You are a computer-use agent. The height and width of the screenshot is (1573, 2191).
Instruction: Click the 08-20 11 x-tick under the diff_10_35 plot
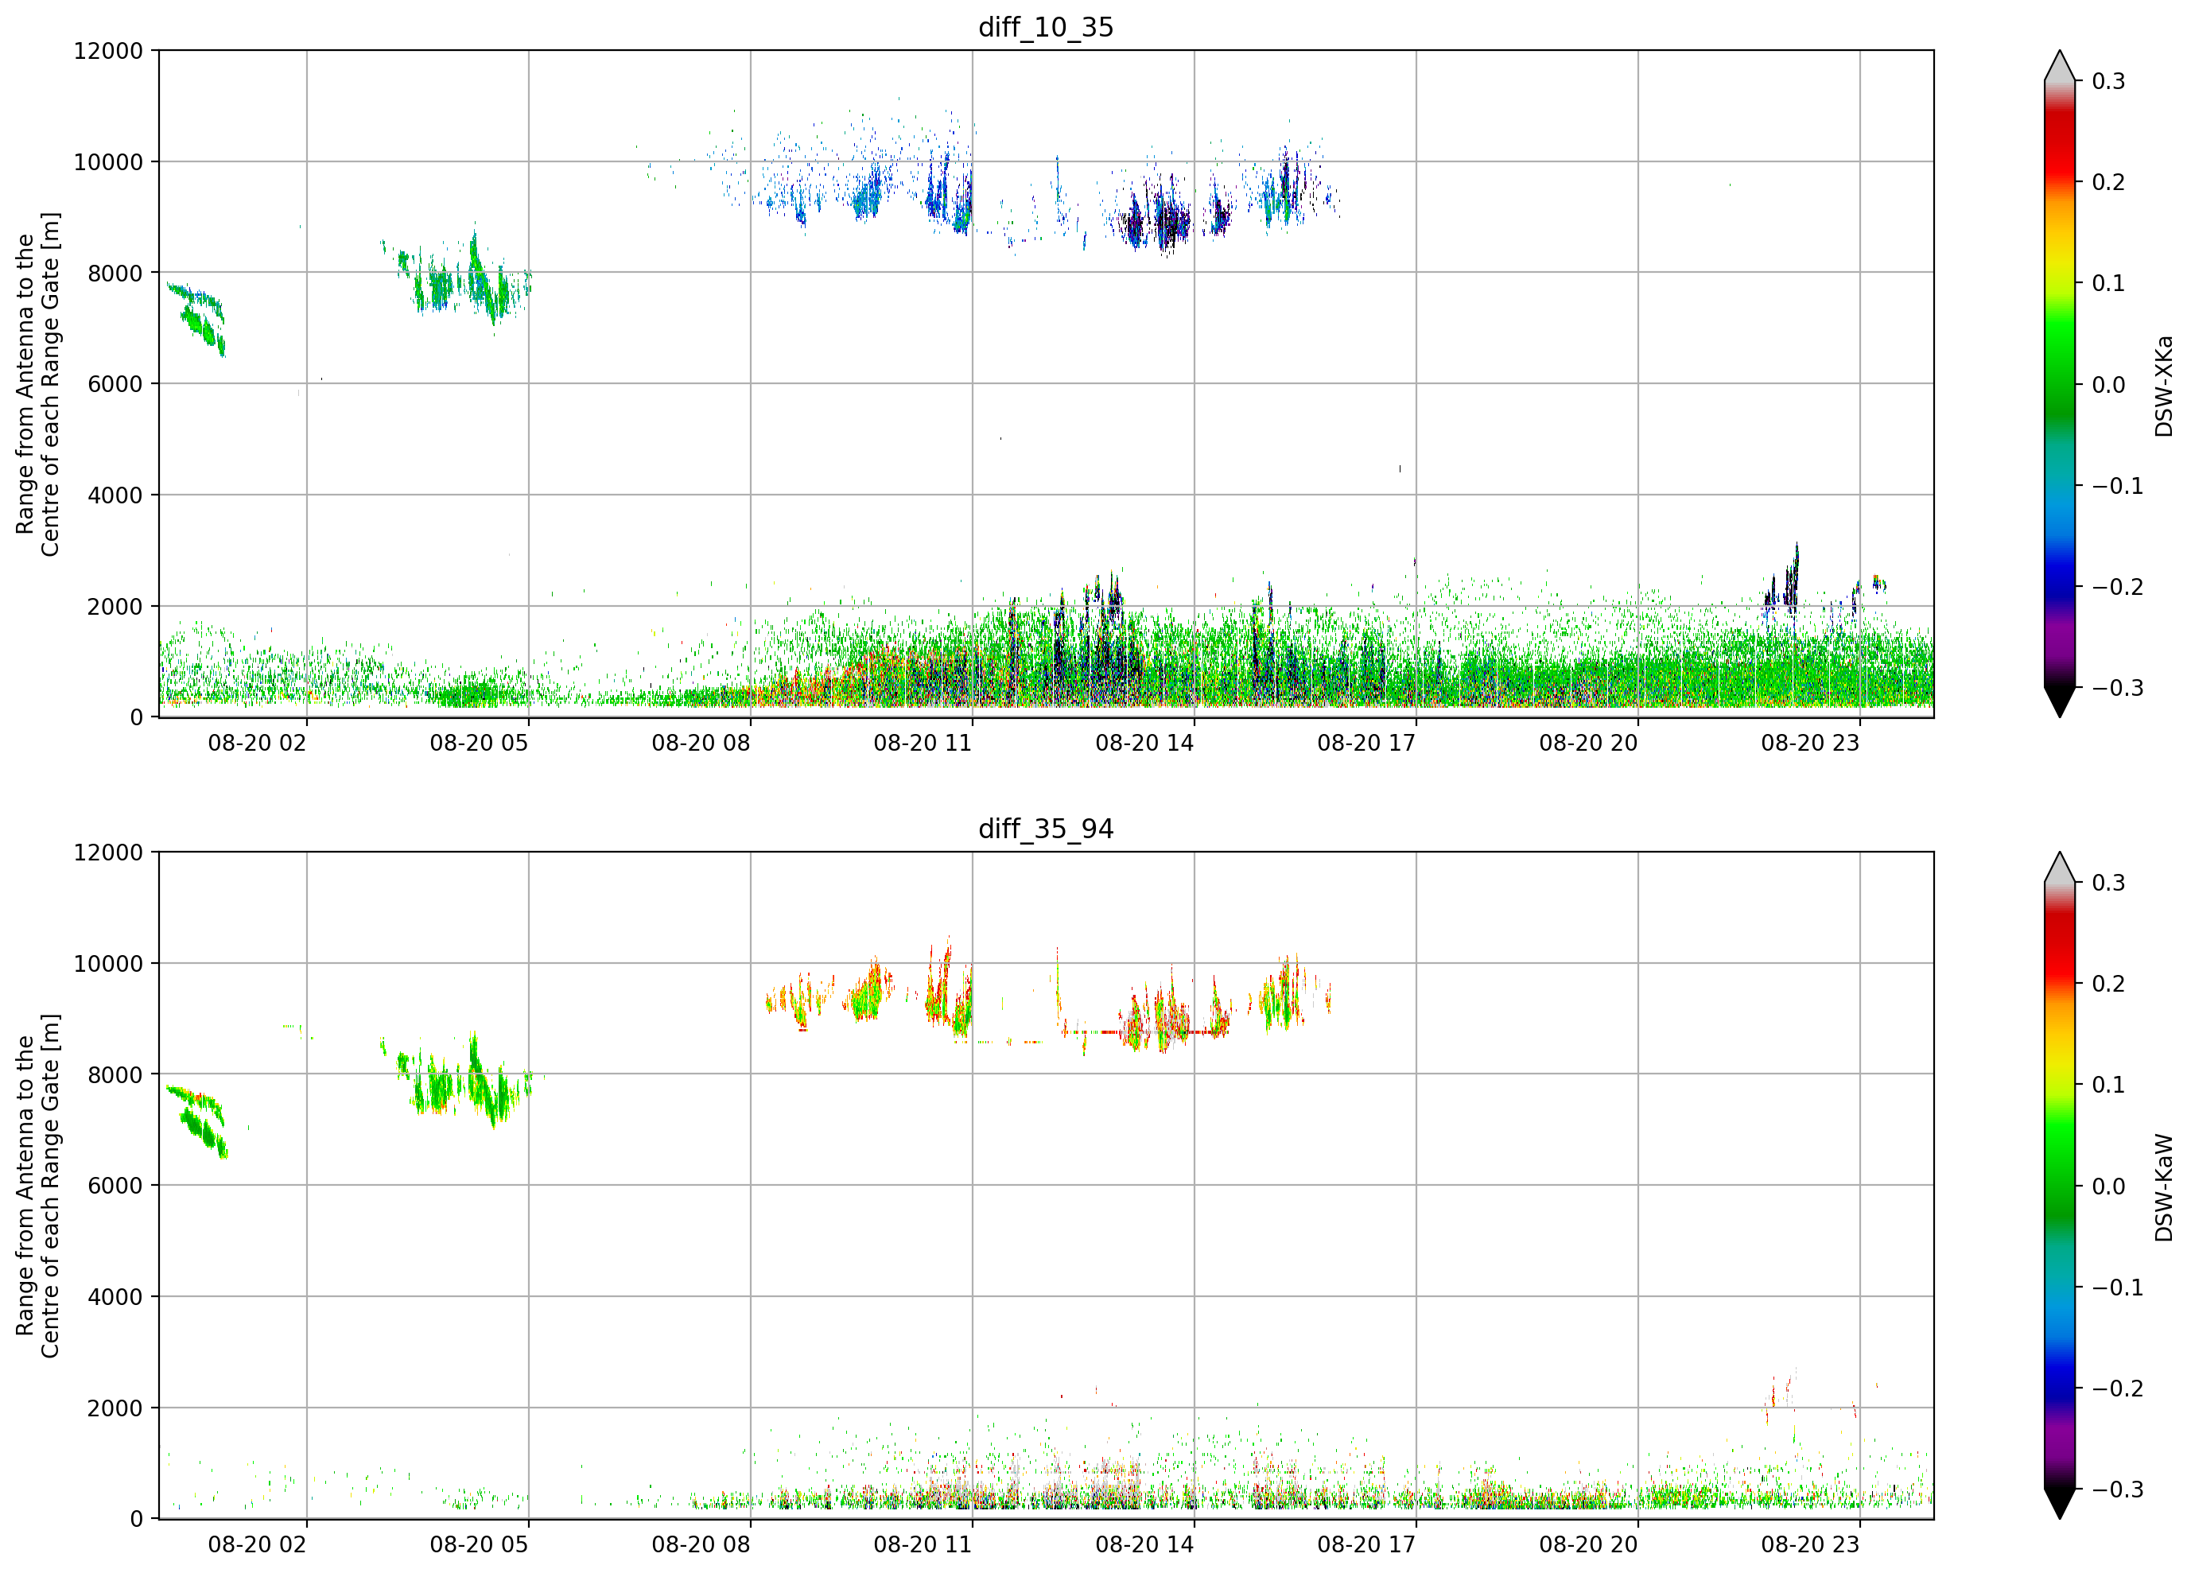pyautogui.click(x=923, y=743)
